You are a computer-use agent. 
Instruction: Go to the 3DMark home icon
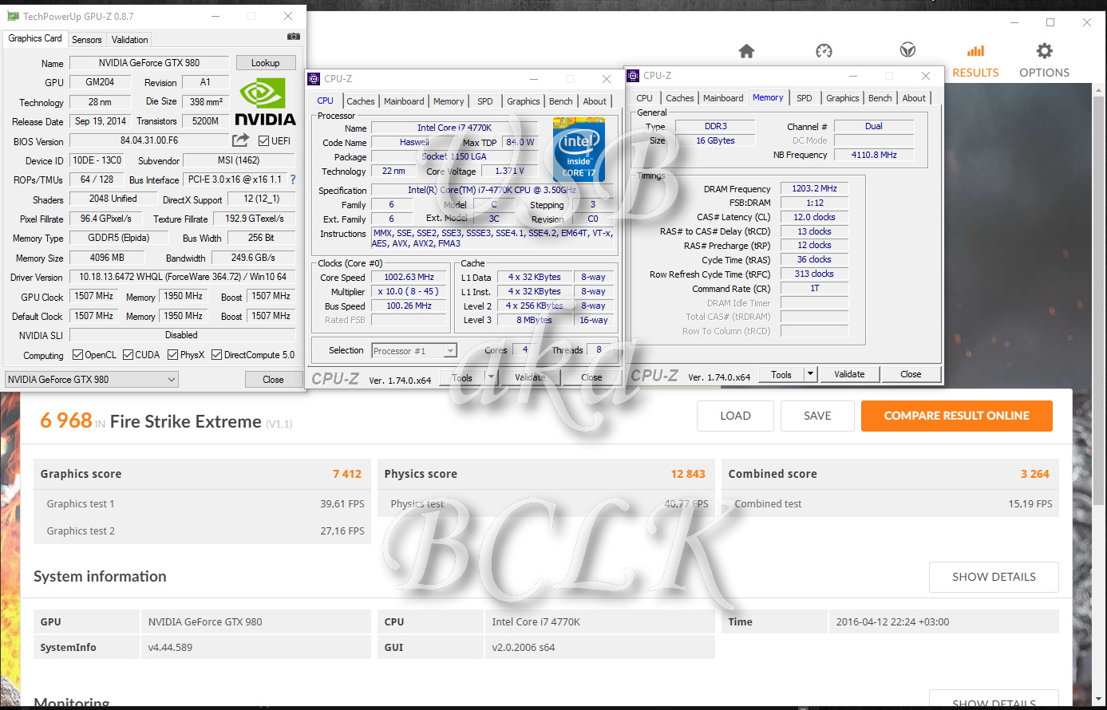coord(746,51)
